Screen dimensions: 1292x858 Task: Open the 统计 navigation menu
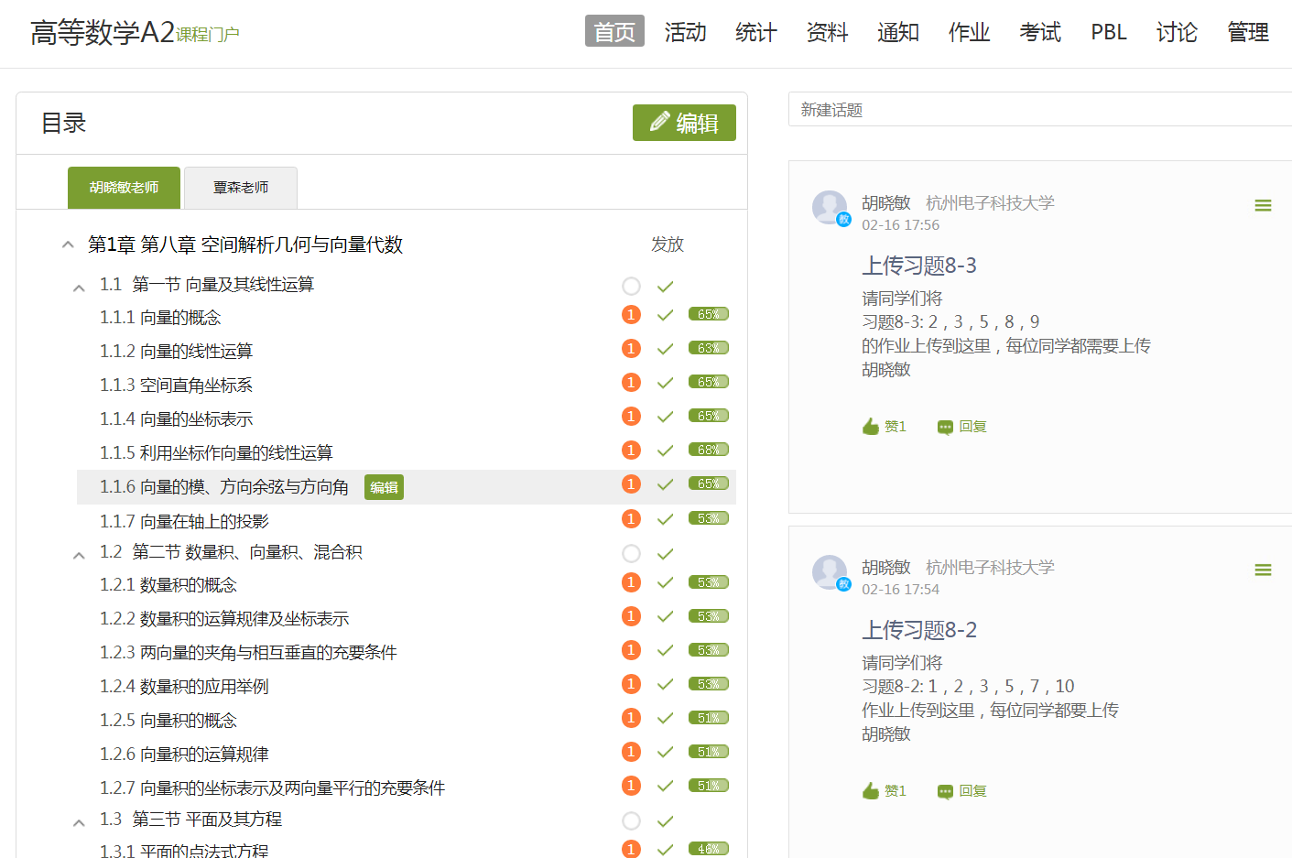coord(756,32)
